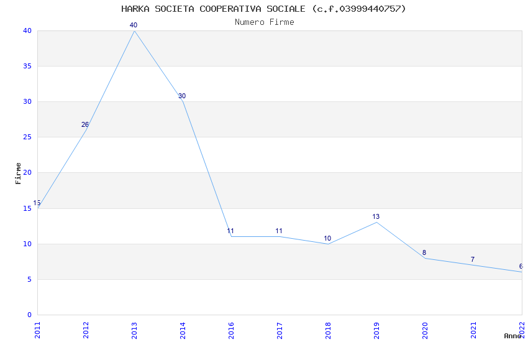Click the x-axis year 2019
Image resolution: width=528 pixels, height=342 pixels.
pyautogui.click(x=377, y=330)
